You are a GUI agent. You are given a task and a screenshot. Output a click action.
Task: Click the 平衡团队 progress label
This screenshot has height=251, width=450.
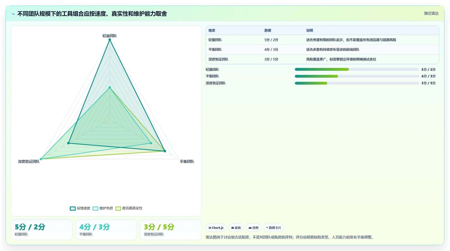click(x=212, y=76)
